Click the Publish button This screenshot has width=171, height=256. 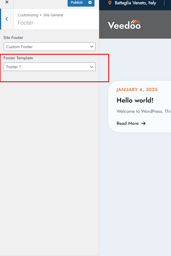(77, 3)
